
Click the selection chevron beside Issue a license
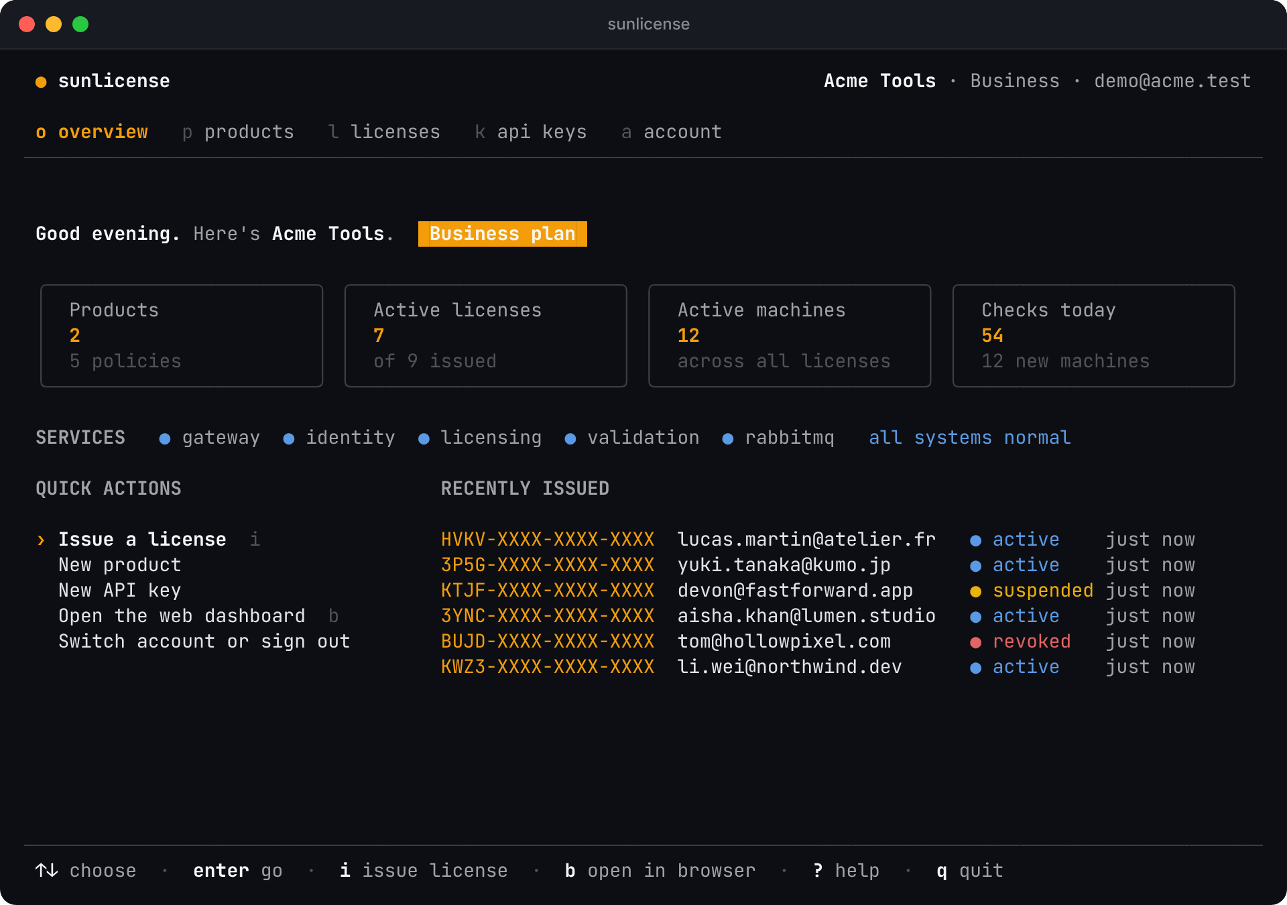pos(41,540)
